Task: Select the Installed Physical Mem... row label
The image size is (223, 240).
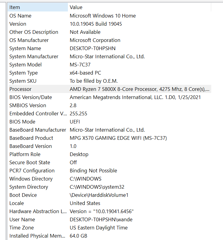Action: point(37,236)
